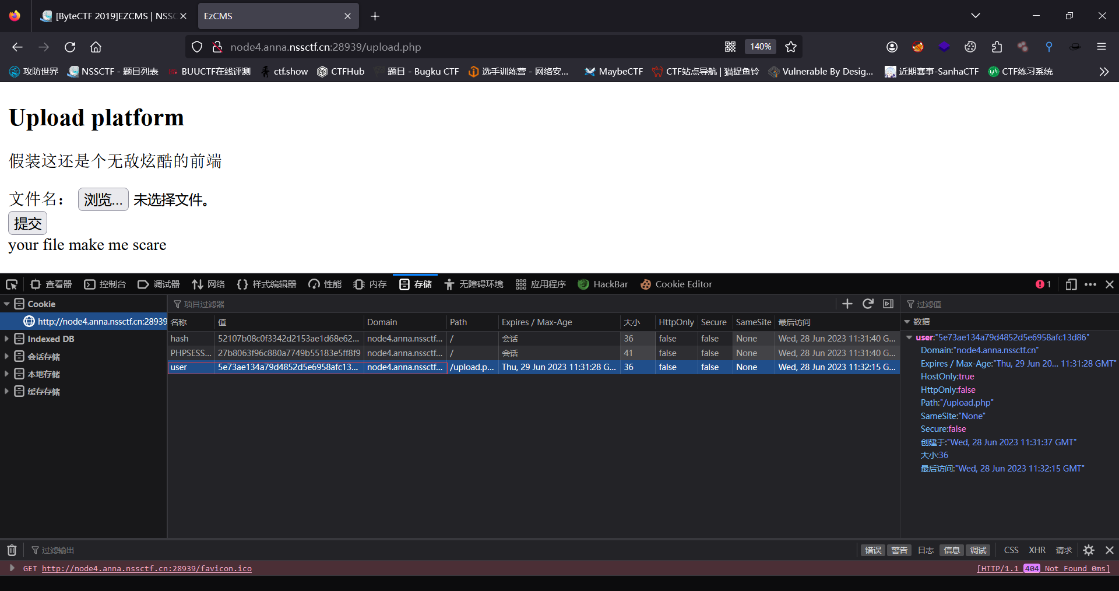Add a new cookie with the plus icon
1119x591 pixels.
tap(847, 304)
